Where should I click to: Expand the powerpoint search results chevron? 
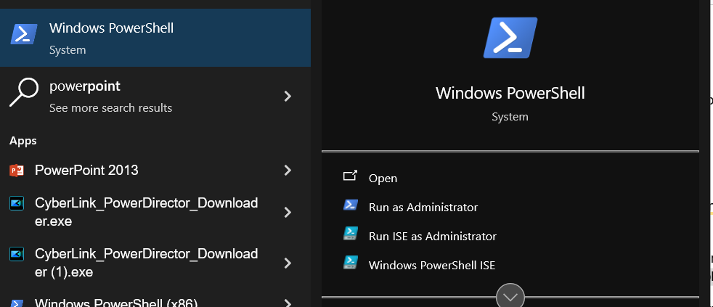[x=288, y=96]
